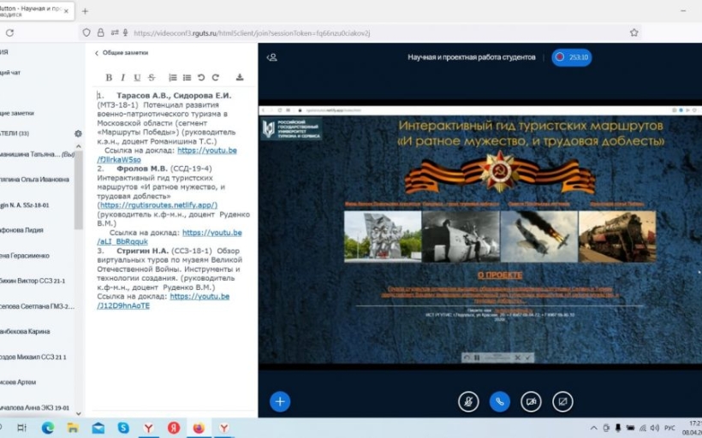The height and width of the screenshot is (438, 702).
Task: Redo edit in shared notes
Action: tap(216, 77)
